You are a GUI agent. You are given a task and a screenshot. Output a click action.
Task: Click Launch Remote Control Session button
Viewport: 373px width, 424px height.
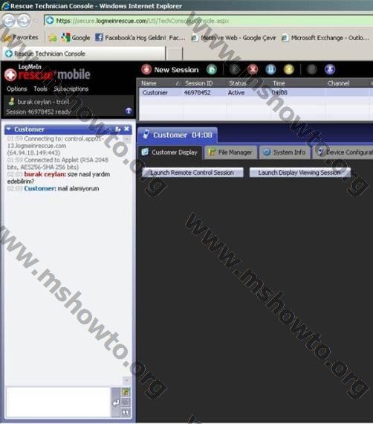[192, 173]
